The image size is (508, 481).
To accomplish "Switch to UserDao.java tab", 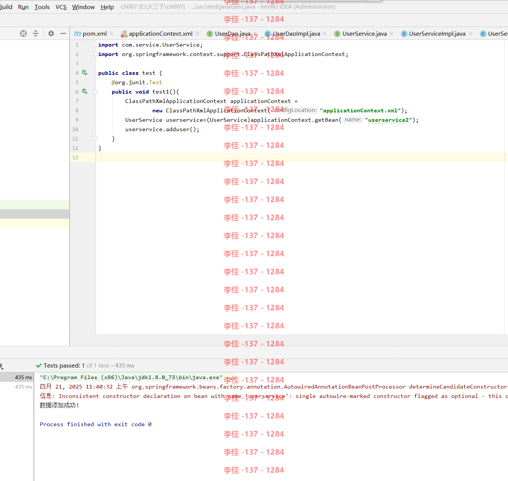I will pyautogui.click(x=232, y=33).
